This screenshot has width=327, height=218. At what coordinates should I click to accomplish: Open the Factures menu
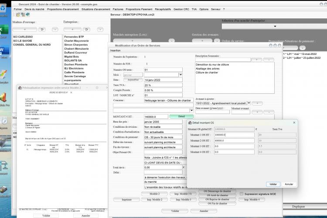click(x=118, y=9)
